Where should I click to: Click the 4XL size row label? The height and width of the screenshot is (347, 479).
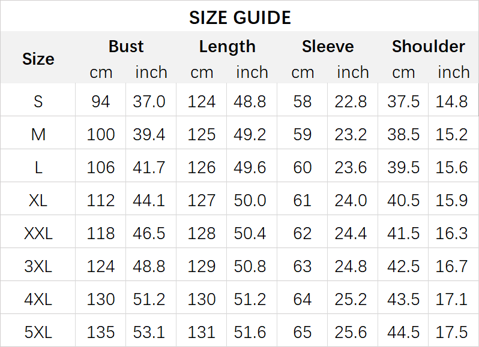click(x=38, y=299)
